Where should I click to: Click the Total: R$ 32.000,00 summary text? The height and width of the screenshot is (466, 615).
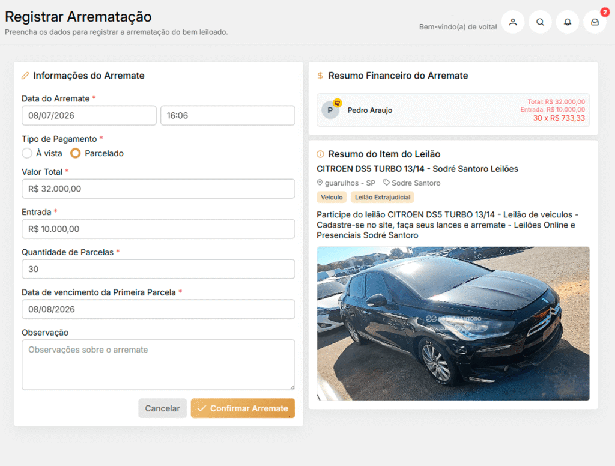click(556, 101)
